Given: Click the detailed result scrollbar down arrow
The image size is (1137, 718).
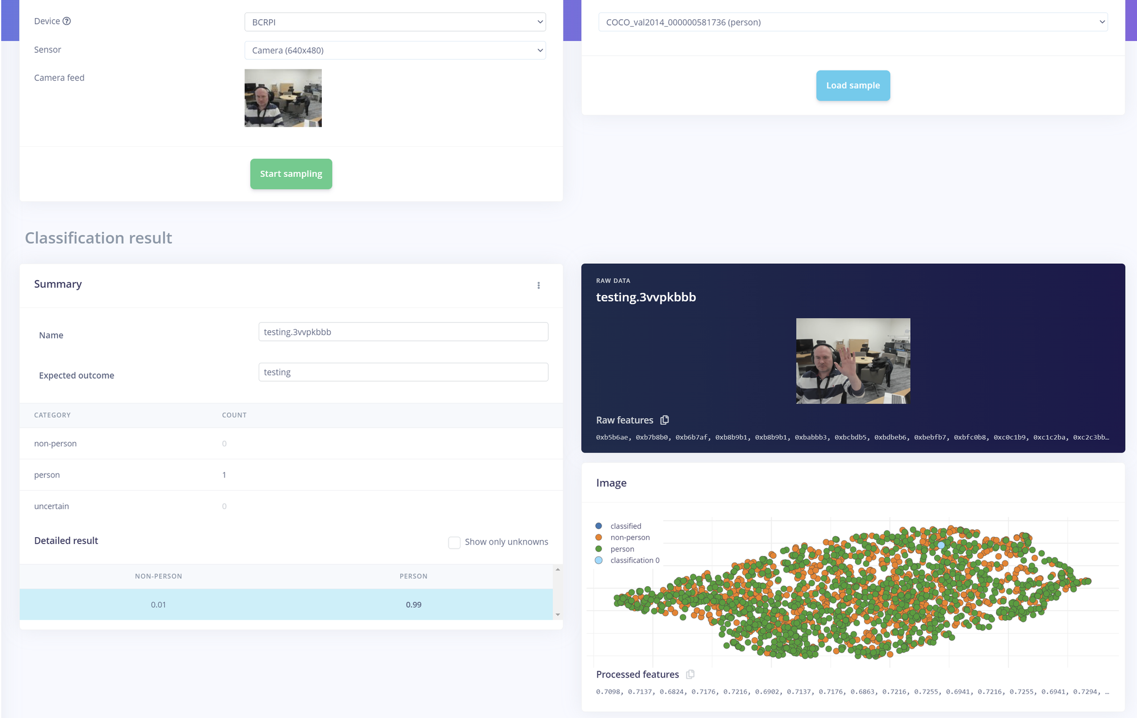Looking at the screenshot, I should pos(558,615).
